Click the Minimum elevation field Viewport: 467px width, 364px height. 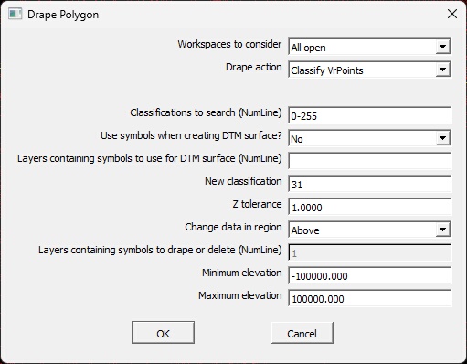[369, 275]
